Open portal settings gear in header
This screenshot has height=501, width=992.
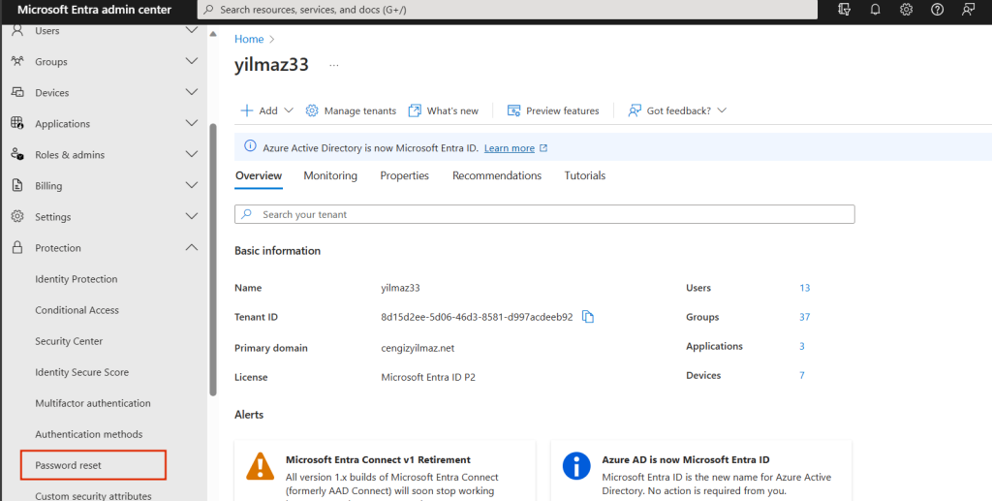[x=906, y=10]
